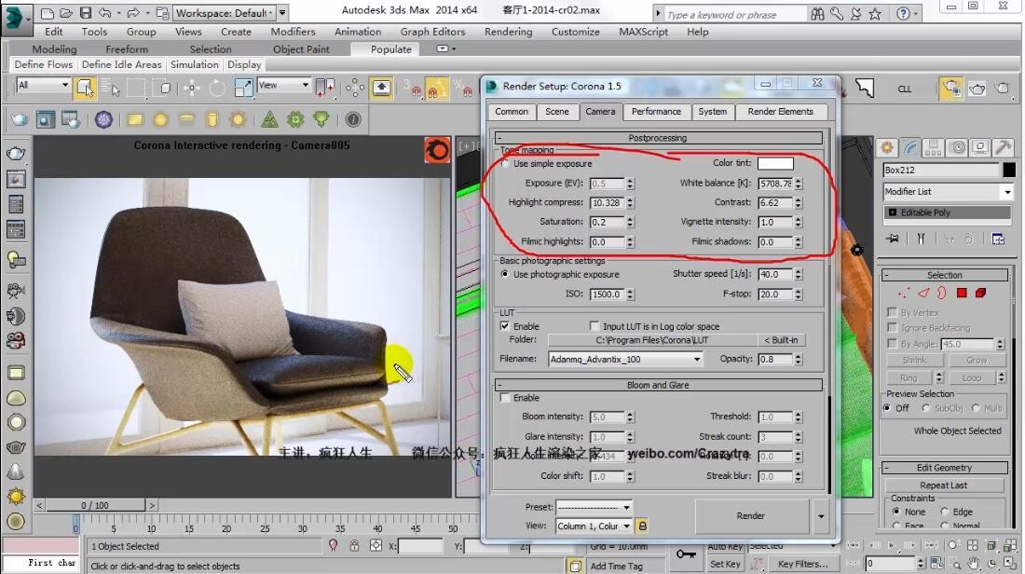1025x574 pixels.
Task: Toggle the LUT Enable checkbox
Action: click(x=505, y=325)
